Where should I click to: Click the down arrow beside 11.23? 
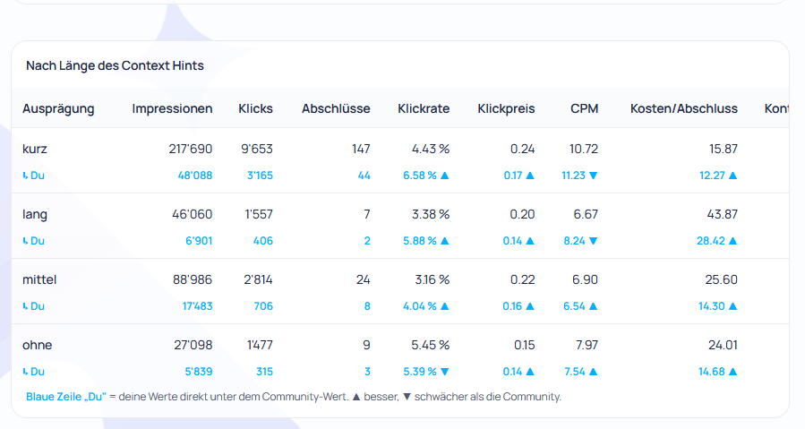(x=594, y=176)
